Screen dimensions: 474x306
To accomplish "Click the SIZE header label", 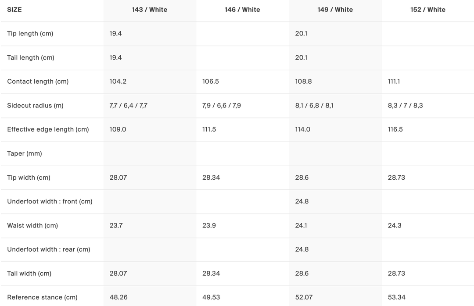I will point(14,10).
